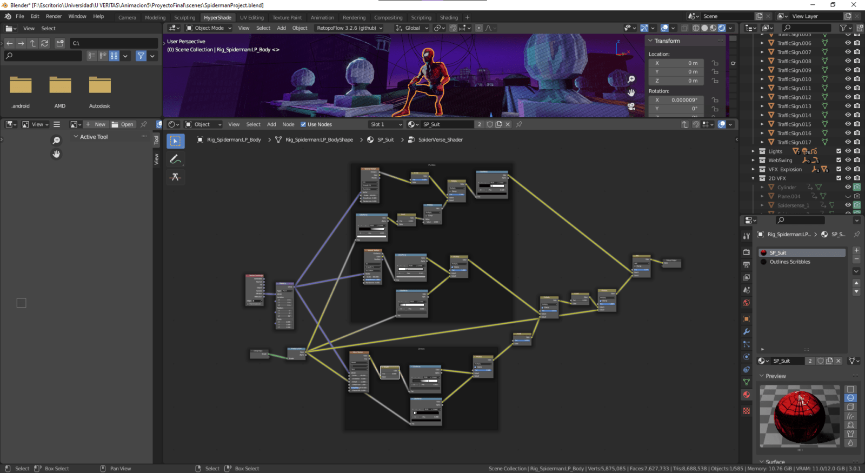This screenshot has width=865, height=473.
Task: Open the Physics properties tab
Action: point(747,357)
